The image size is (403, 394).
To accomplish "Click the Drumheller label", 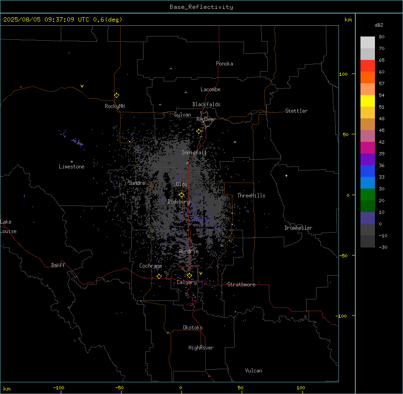I will (x=298, y=228).
